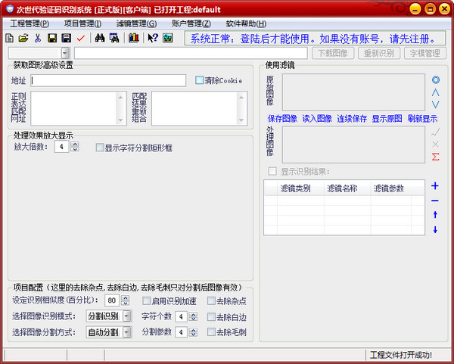Click the red checkmark toolbar icon
The width and height of the screenshot is (454, 364).
80,38
